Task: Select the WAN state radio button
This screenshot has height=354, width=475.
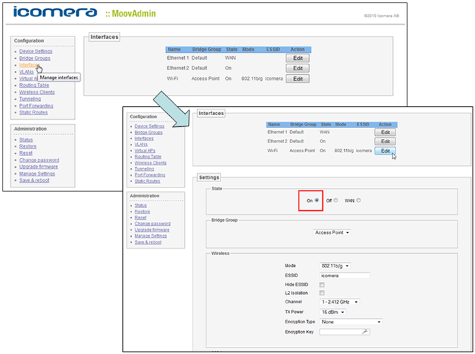Action: pos(359,200)
